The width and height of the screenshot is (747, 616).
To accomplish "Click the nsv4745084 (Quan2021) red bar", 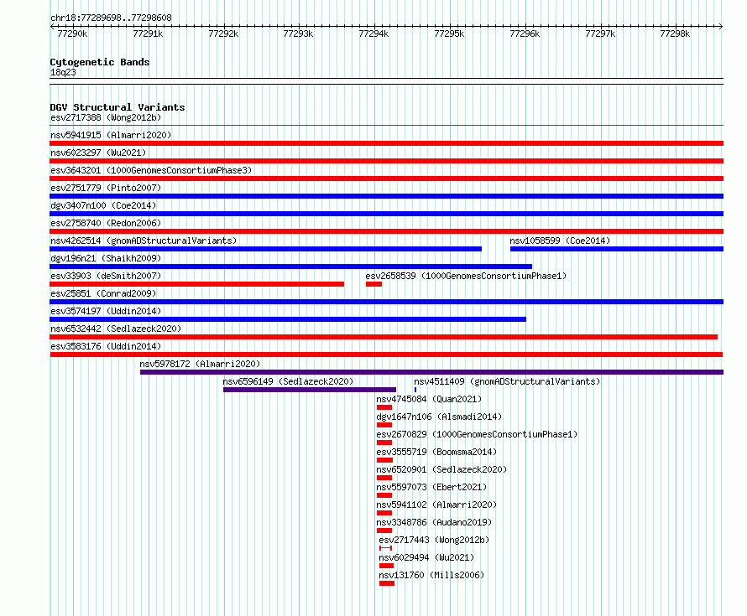I will click(x=384, y=407).
